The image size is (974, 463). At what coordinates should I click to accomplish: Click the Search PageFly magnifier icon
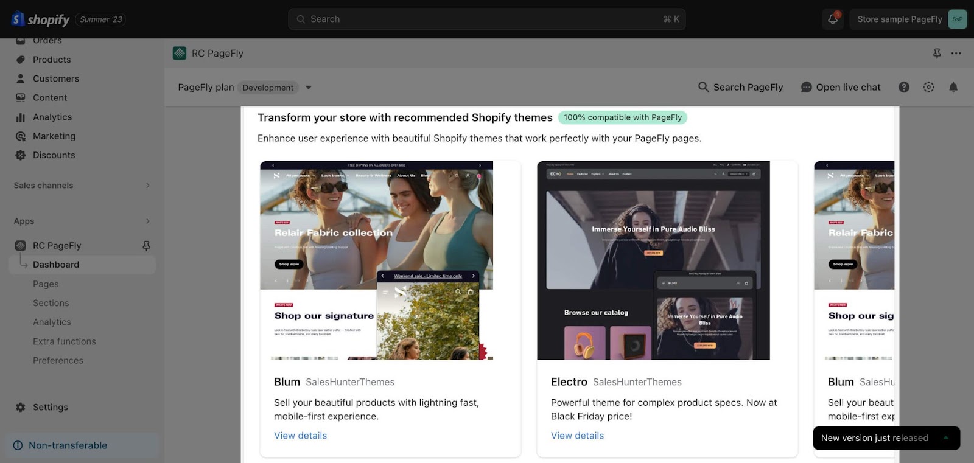click(703, 87)
